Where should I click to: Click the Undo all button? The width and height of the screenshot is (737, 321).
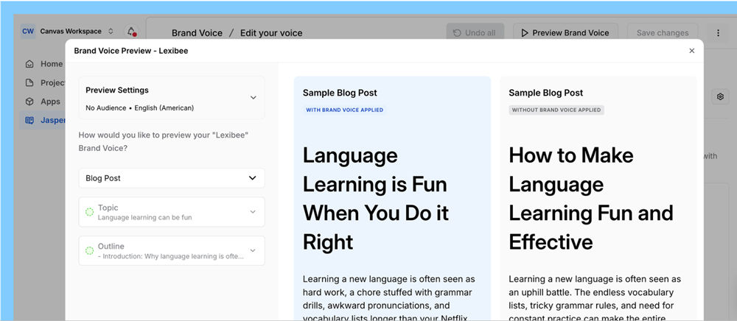click(x=475, y=33)
